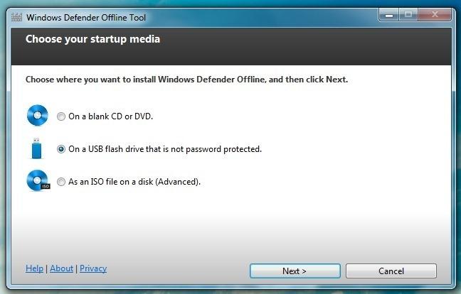Select the ISO file radio button
The image size is (461, 294).
pos(61,182)
